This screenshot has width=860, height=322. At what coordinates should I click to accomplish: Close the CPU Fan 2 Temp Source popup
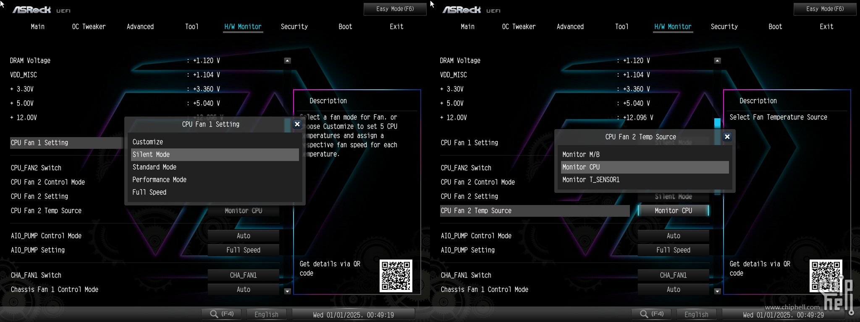727,137
